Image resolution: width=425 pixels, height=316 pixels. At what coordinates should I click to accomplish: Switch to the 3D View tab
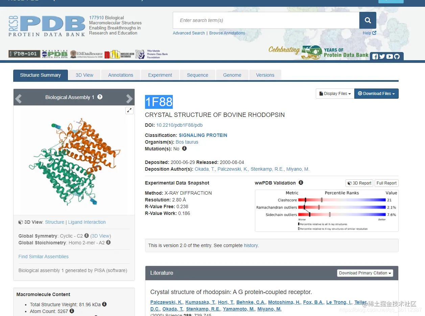(85, 75)
